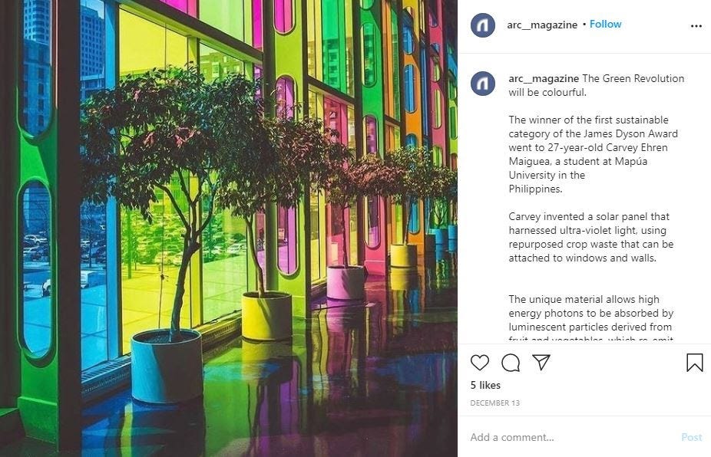Click the caption line about James Dyson Award
The image size is (711, 457).
point(593,133)
